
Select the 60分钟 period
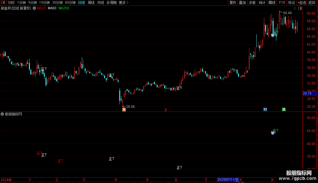(70, 3)
